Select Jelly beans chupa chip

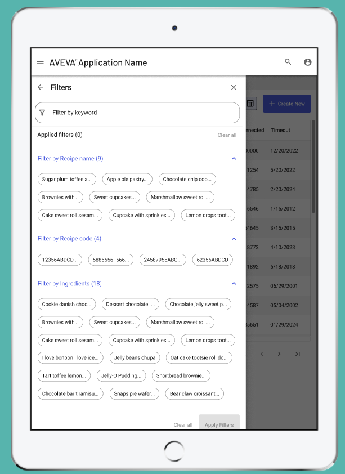(135, 357)
